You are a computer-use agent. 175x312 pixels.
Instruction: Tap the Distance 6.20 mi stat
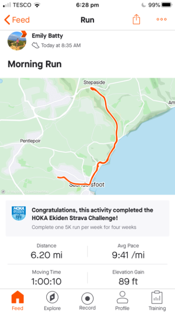tap(47, 252)
